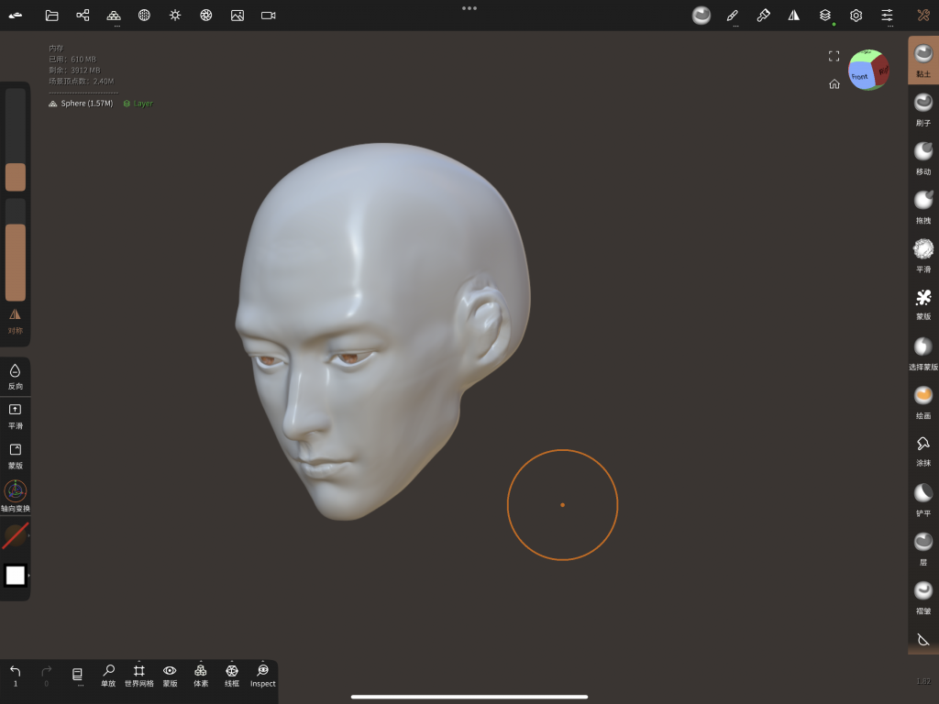Open the Symmetry menu in top toolbar
This screenshot has height=704, width=939.
794,15
